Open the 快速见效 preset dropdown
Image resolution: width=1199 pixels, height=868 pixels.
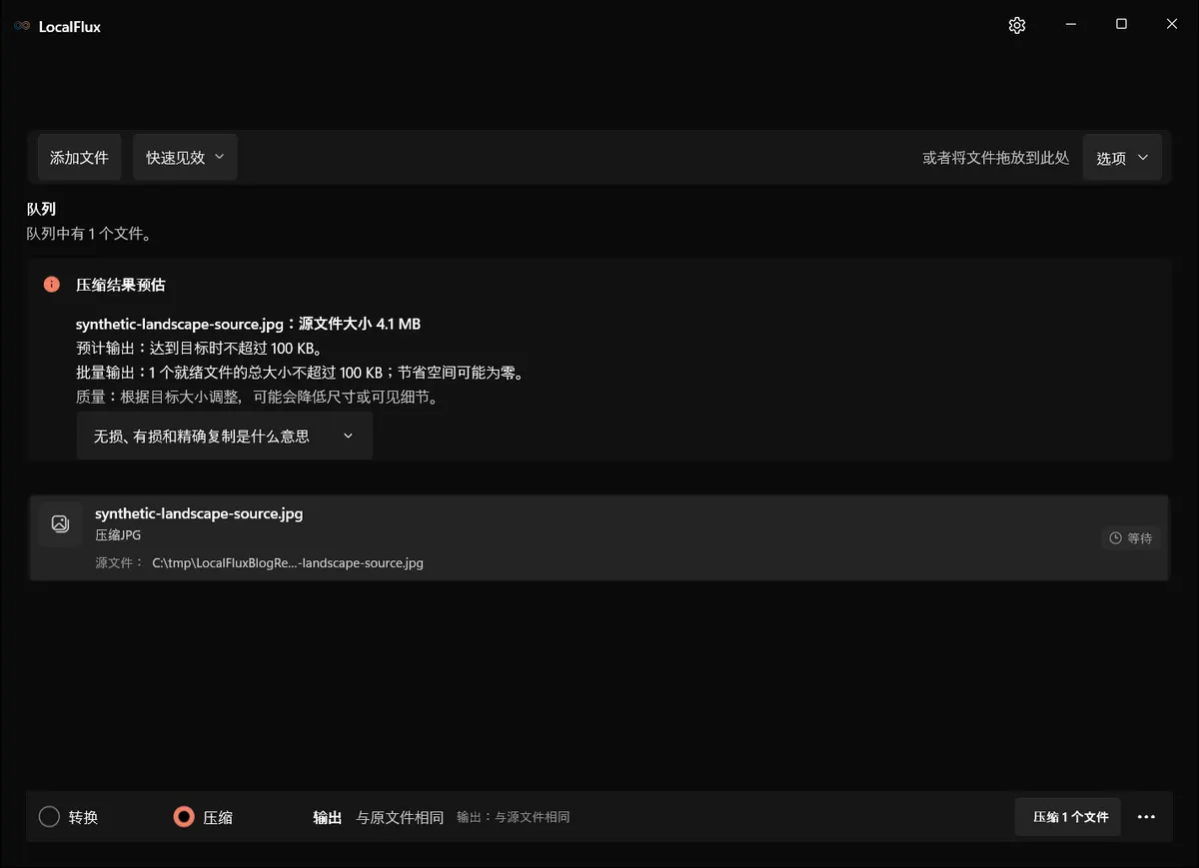point(185,158)
